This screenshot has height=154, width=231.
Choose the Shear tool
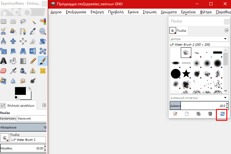tap(13, 51)
